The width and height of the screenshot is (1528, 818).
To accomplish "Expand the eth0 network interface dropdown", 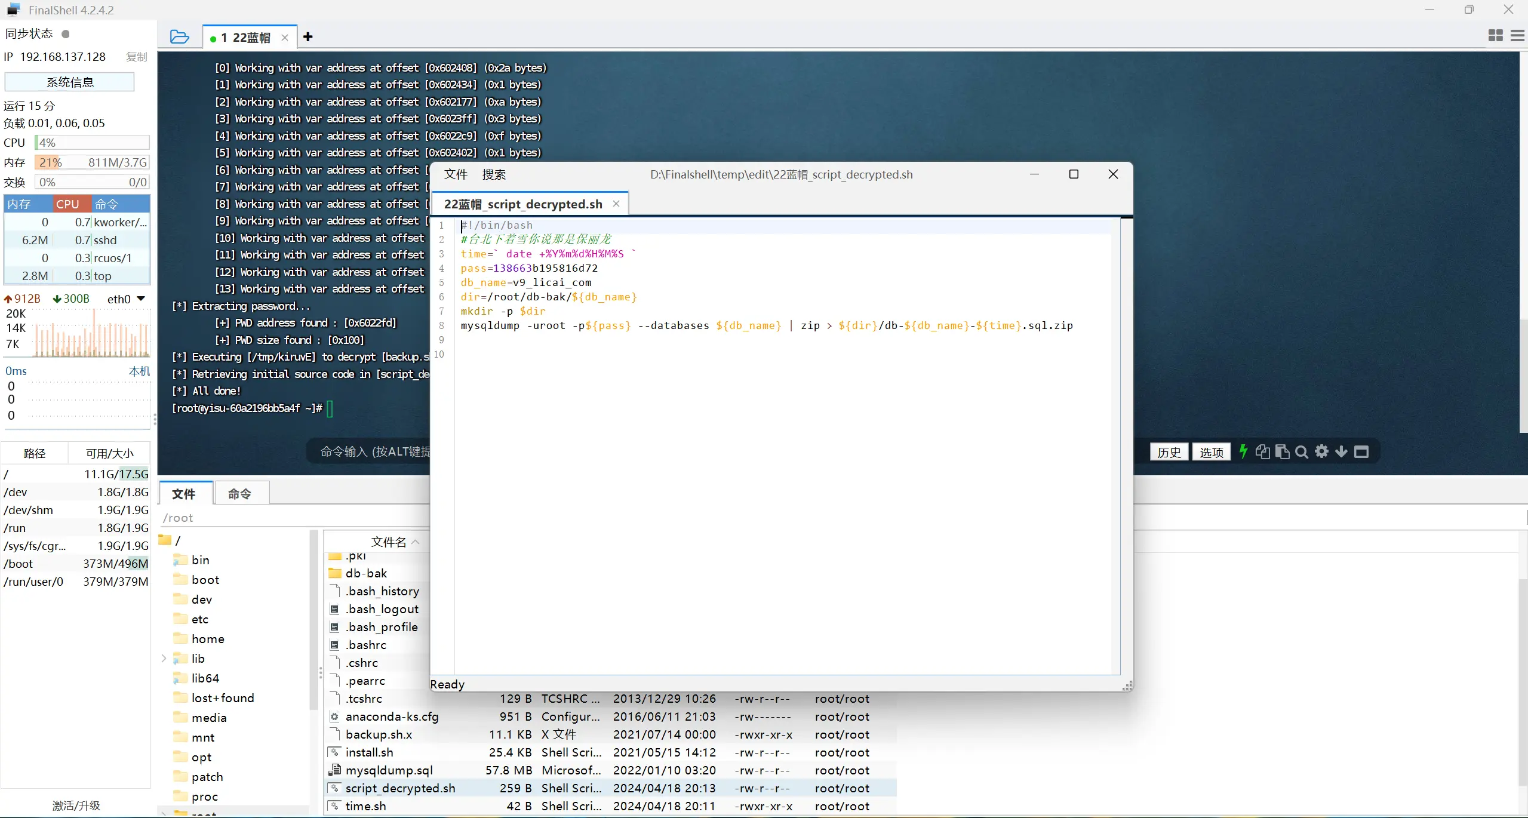I will pyautogui.click(x=141, y=299).
